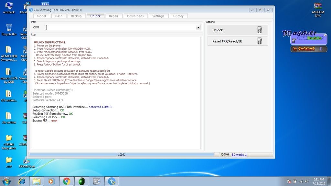This screenshot has width=331, height=186.
Task: Click the BG works: 1 link
Action: coord(239,155)
